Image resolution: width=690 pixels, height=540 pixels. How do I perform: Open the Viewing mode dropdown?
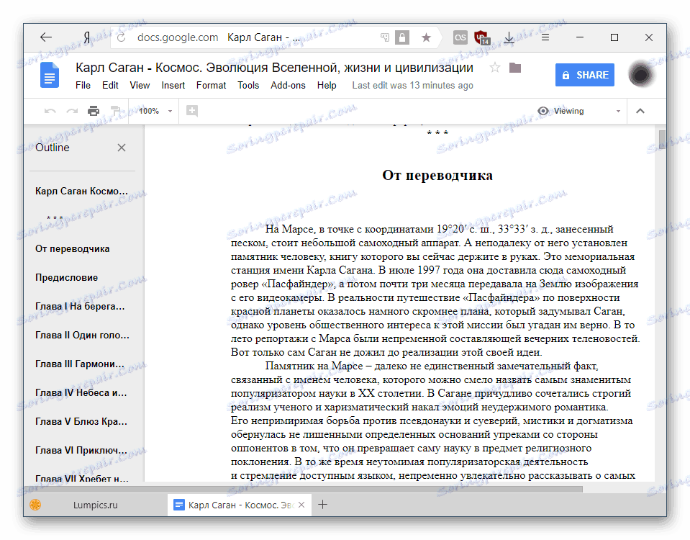pos(579,111)
